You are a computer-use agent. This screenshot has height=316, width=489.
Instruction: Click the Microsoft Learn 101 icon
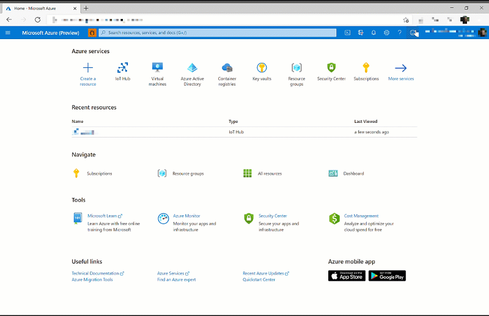[78, 218]
